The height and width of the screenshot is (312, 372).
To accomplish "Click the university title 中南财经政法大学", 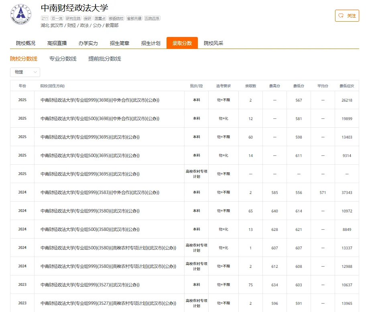I will [75, 8].
